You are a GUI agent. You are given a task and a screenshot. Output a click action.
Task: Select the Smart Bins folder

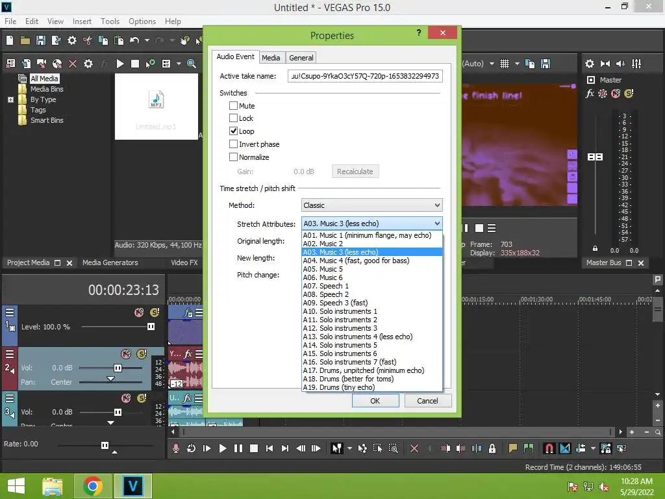(x=47, y=120)
